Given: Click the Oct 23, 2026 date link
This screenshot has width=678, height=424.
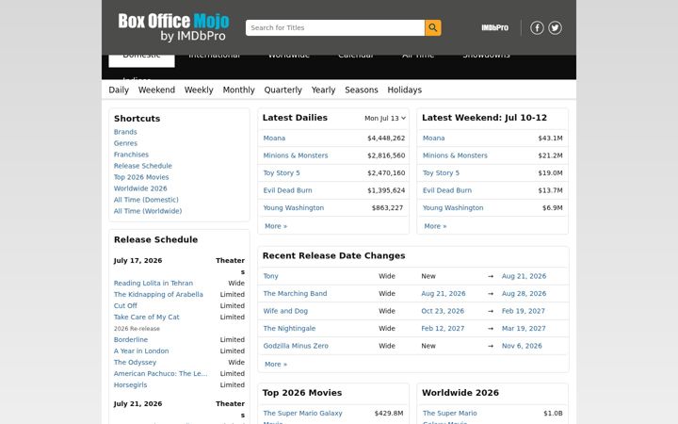Looking at the screenshot, I should (x=443, y=311).
